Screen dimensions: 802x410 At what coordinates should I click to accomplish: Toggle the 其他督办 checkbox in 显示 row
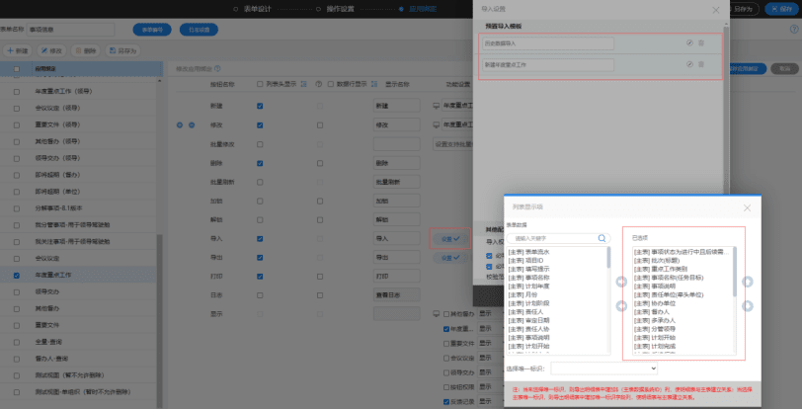[x=446, y=314]
